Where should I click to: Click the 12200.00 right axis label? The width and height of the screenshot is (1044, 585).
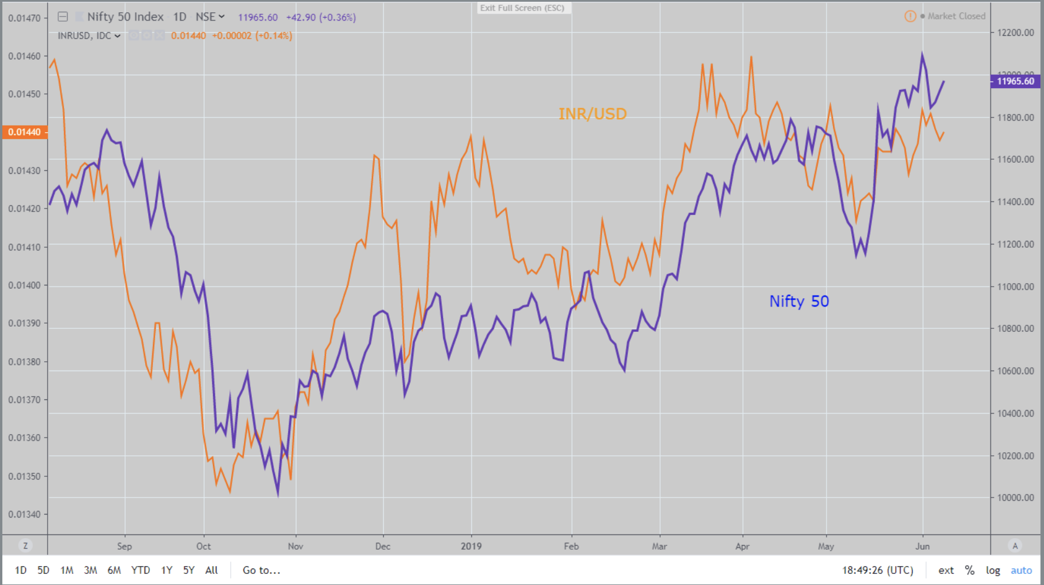click(x=1015, y=33)
